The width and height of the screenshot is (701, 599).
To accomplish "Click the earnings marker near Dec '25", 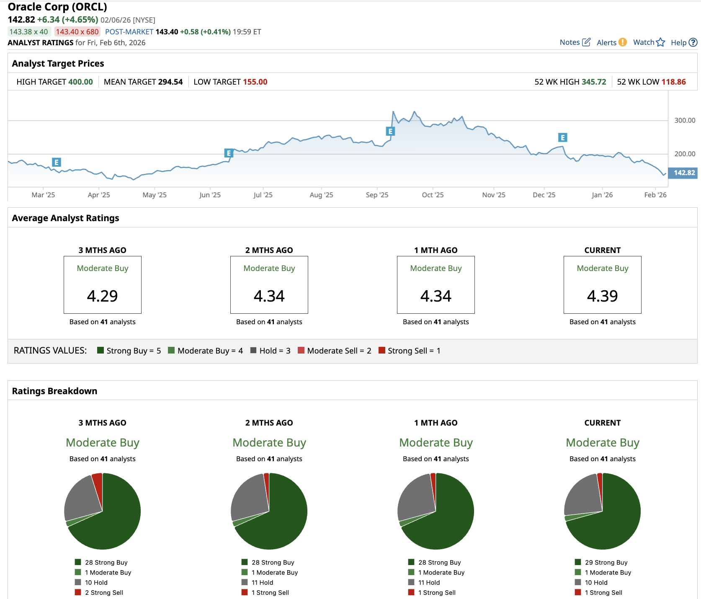I will (562, 137).
